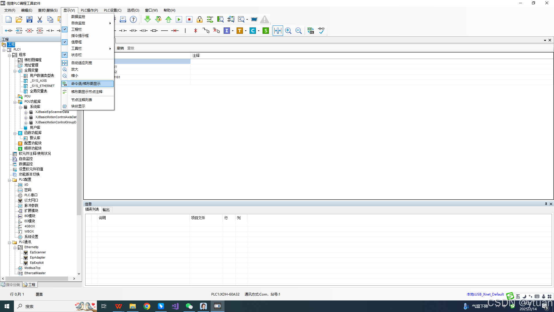Open Chrome from the Windows taskbar

[147, 306]
